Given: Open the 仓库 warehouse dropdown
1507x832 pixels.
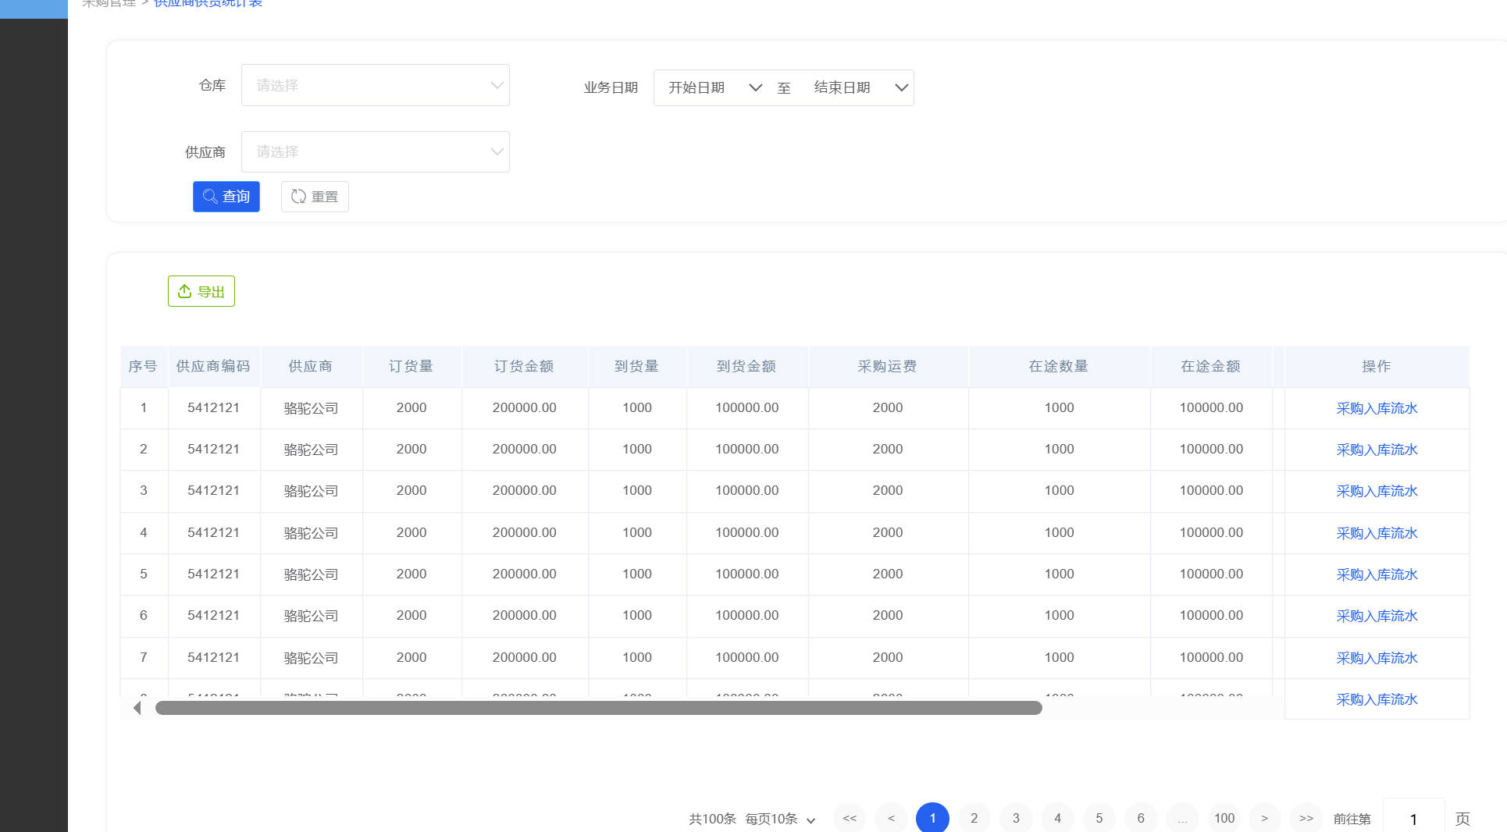Looking at the screenshot, I should [376, 85].
